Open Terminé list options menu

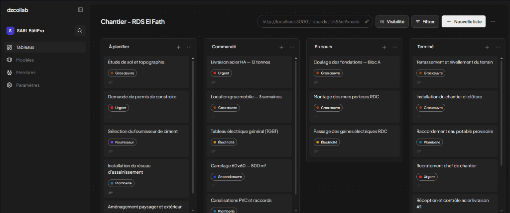pyautogui.click(x=498, y=47)
